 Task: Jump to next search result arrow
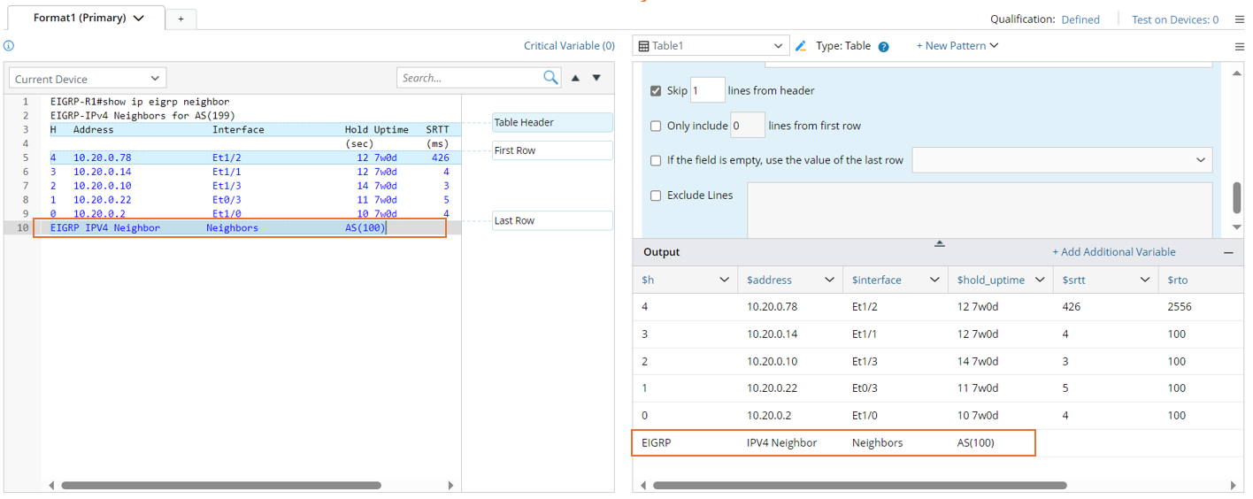coord(596,78)
